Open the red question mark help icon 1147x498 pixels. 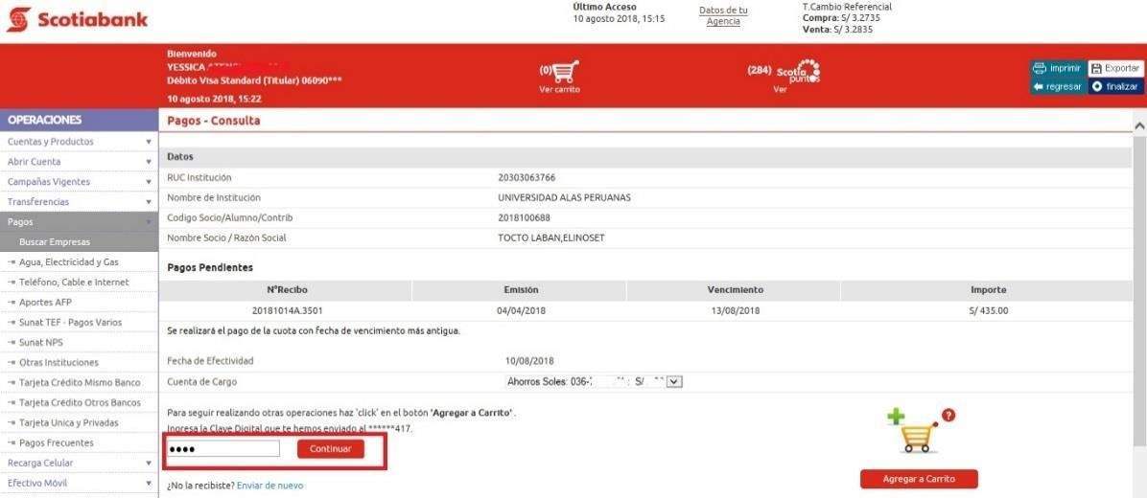(x=948, y=416)
